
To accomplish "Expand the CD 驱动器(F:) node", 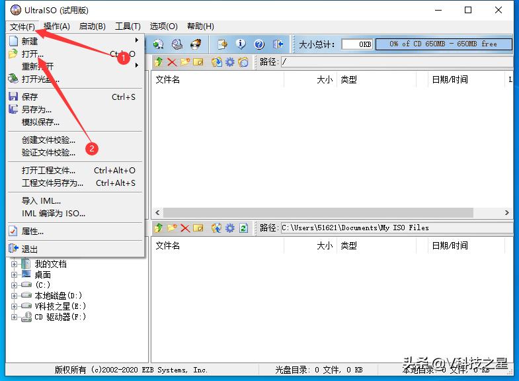I will (15, 317).
